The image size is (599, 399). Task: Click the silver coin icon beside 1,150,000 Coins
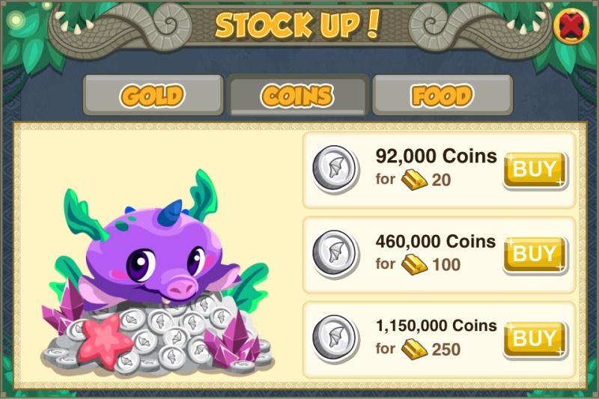335,338
